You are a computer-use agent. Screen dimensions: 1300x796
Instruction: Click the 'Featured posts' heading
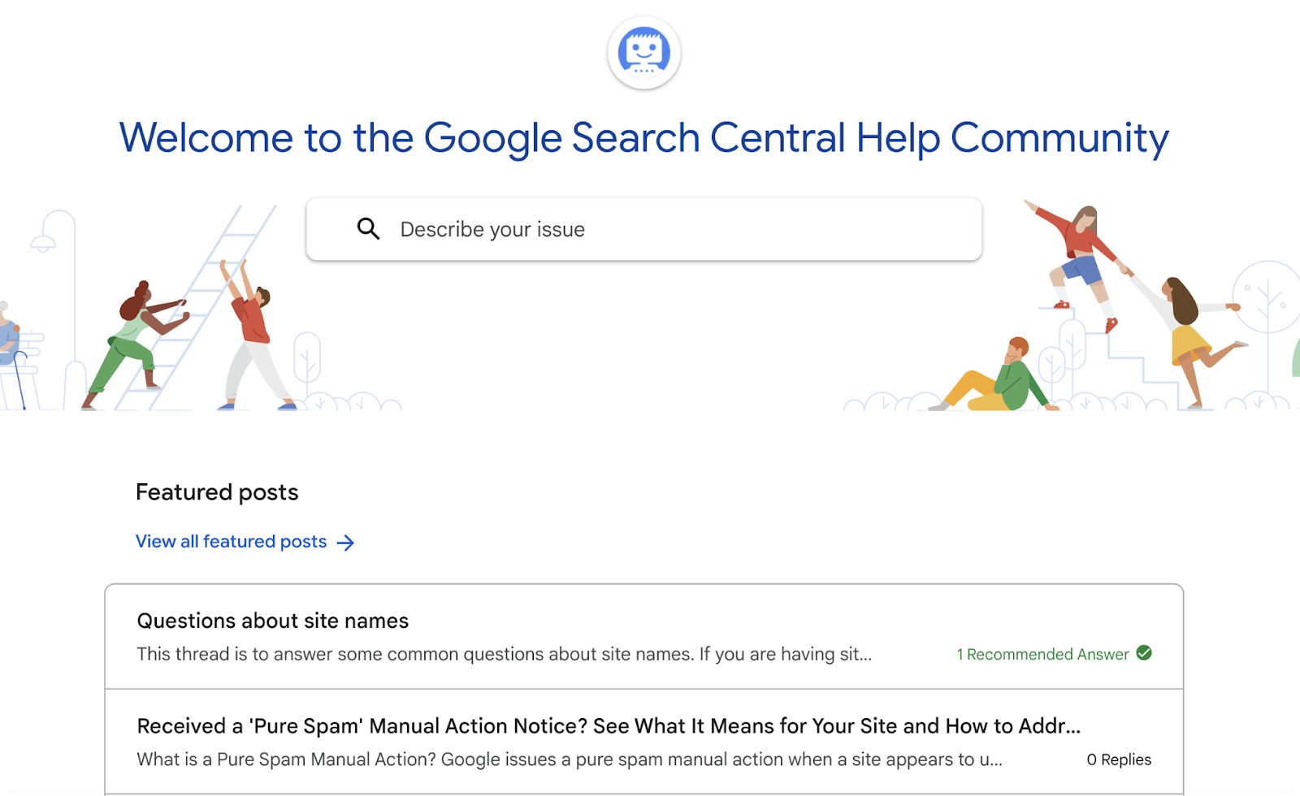(x=217, y=491)
